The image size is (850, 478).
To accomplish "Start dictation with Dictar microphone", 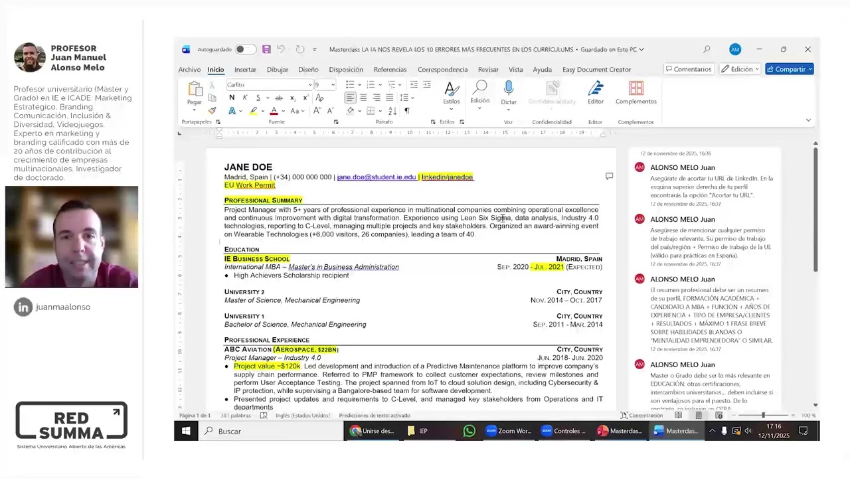I will pyautogui.click(x=509, y=94).
